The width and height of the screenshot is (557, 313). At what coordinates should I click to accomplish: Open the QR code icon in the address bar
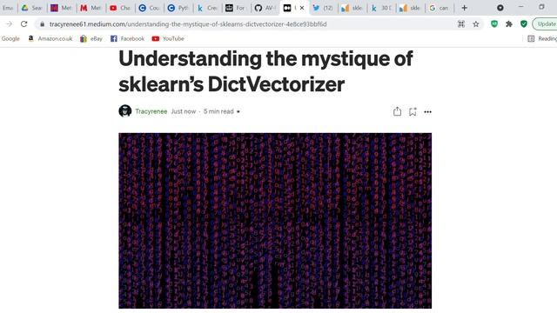tap(461, 23)
